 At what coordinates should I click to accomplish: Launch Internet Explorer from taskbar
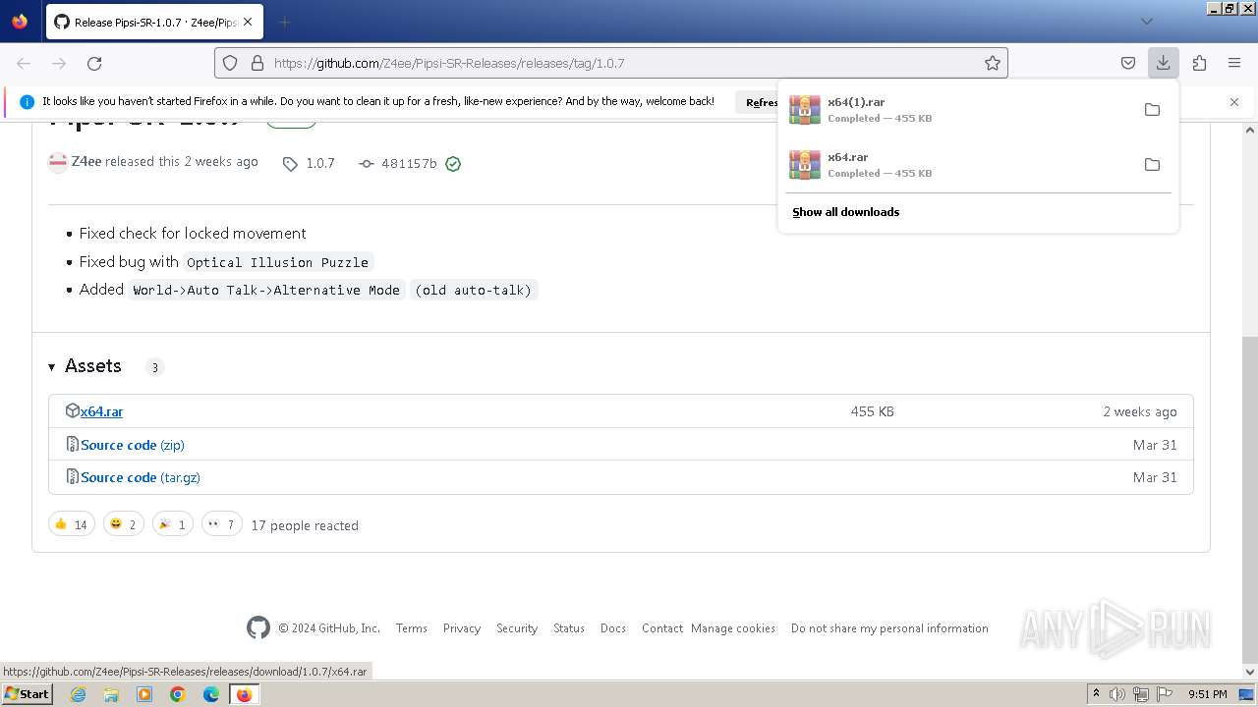(x=79, y=694)
